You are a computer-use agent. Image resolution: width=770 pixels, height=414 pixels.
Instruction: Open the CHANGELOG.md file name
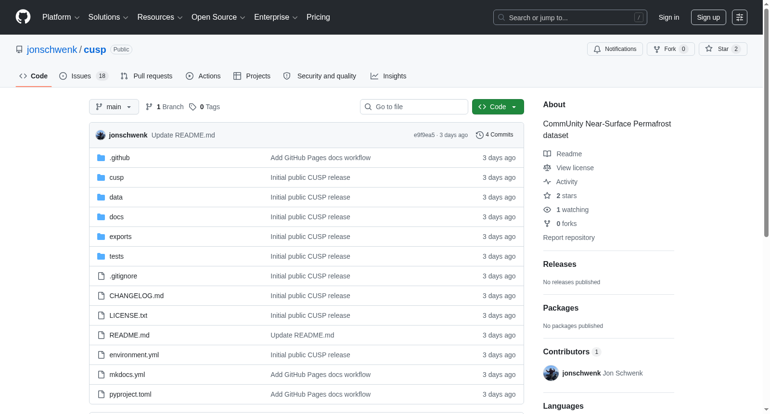tap(137, 296)
